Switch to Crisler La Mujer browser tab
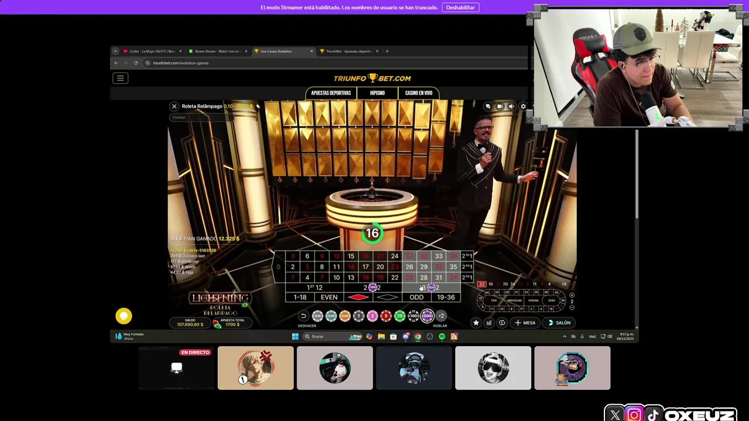Screen dimensions: 749x421 coord(152,51)
